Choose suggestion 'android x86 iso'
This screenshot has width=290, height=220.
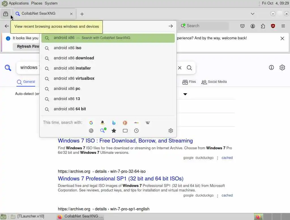108,48
